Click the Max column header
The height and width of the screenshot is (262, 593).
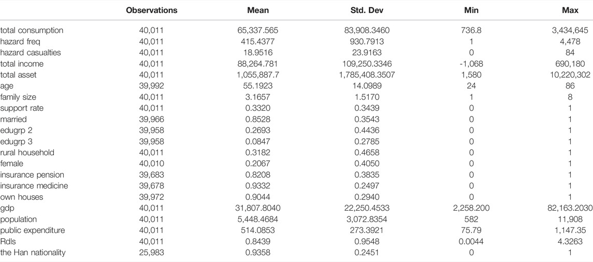click(x=570, y=10)
